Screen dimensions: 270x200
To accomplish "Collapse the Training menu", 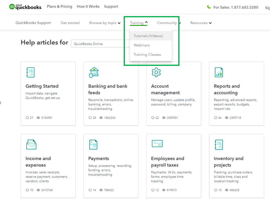I will pos(139,23).
